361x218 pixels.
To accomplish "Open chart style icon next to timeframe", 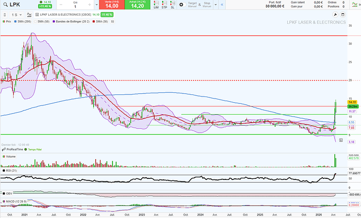I will (x=29, y=15).
